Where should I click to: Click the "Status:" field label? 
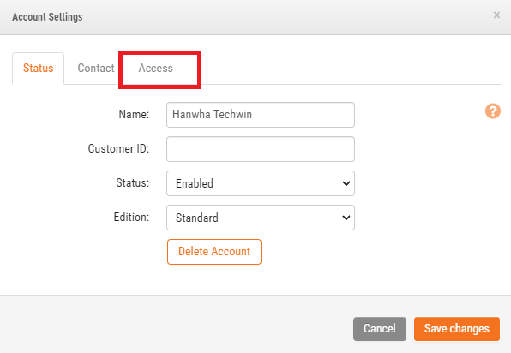pos(133,182)
